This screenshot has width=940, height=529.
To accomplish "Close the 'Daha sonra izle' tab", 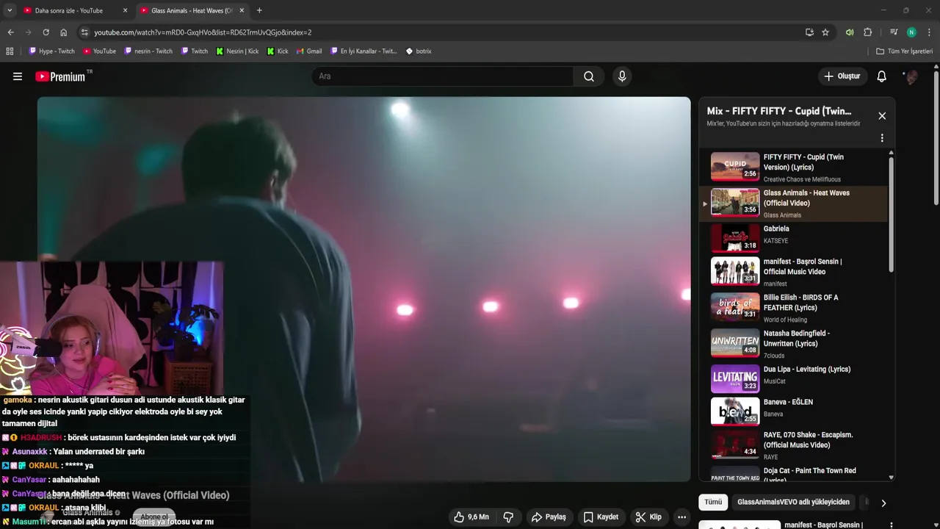I will point(125,10).
